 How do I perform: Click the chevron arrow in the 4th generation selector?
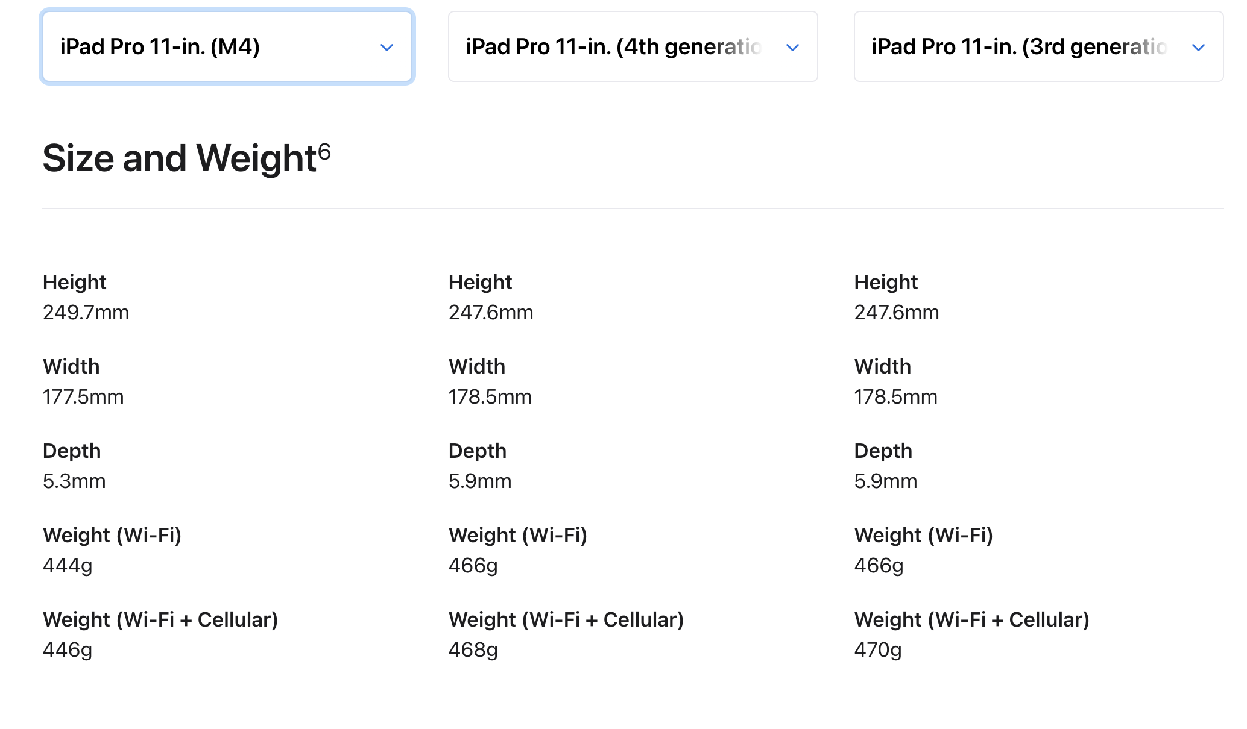pos(793,48)
